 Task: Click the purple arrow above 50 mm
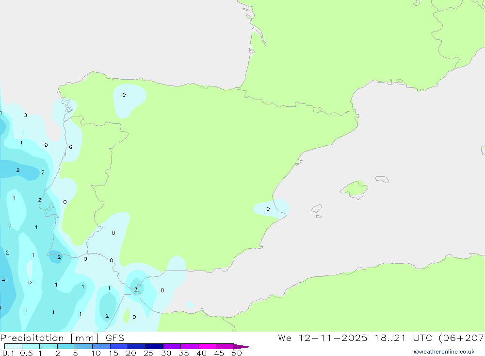(242, 346)
